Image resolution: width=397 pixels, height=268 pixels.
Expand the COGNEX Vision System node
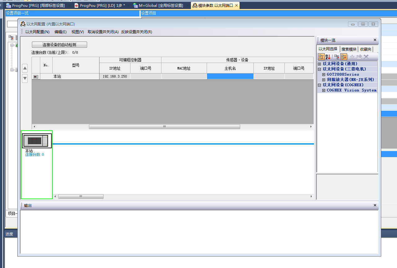[324, 90]
